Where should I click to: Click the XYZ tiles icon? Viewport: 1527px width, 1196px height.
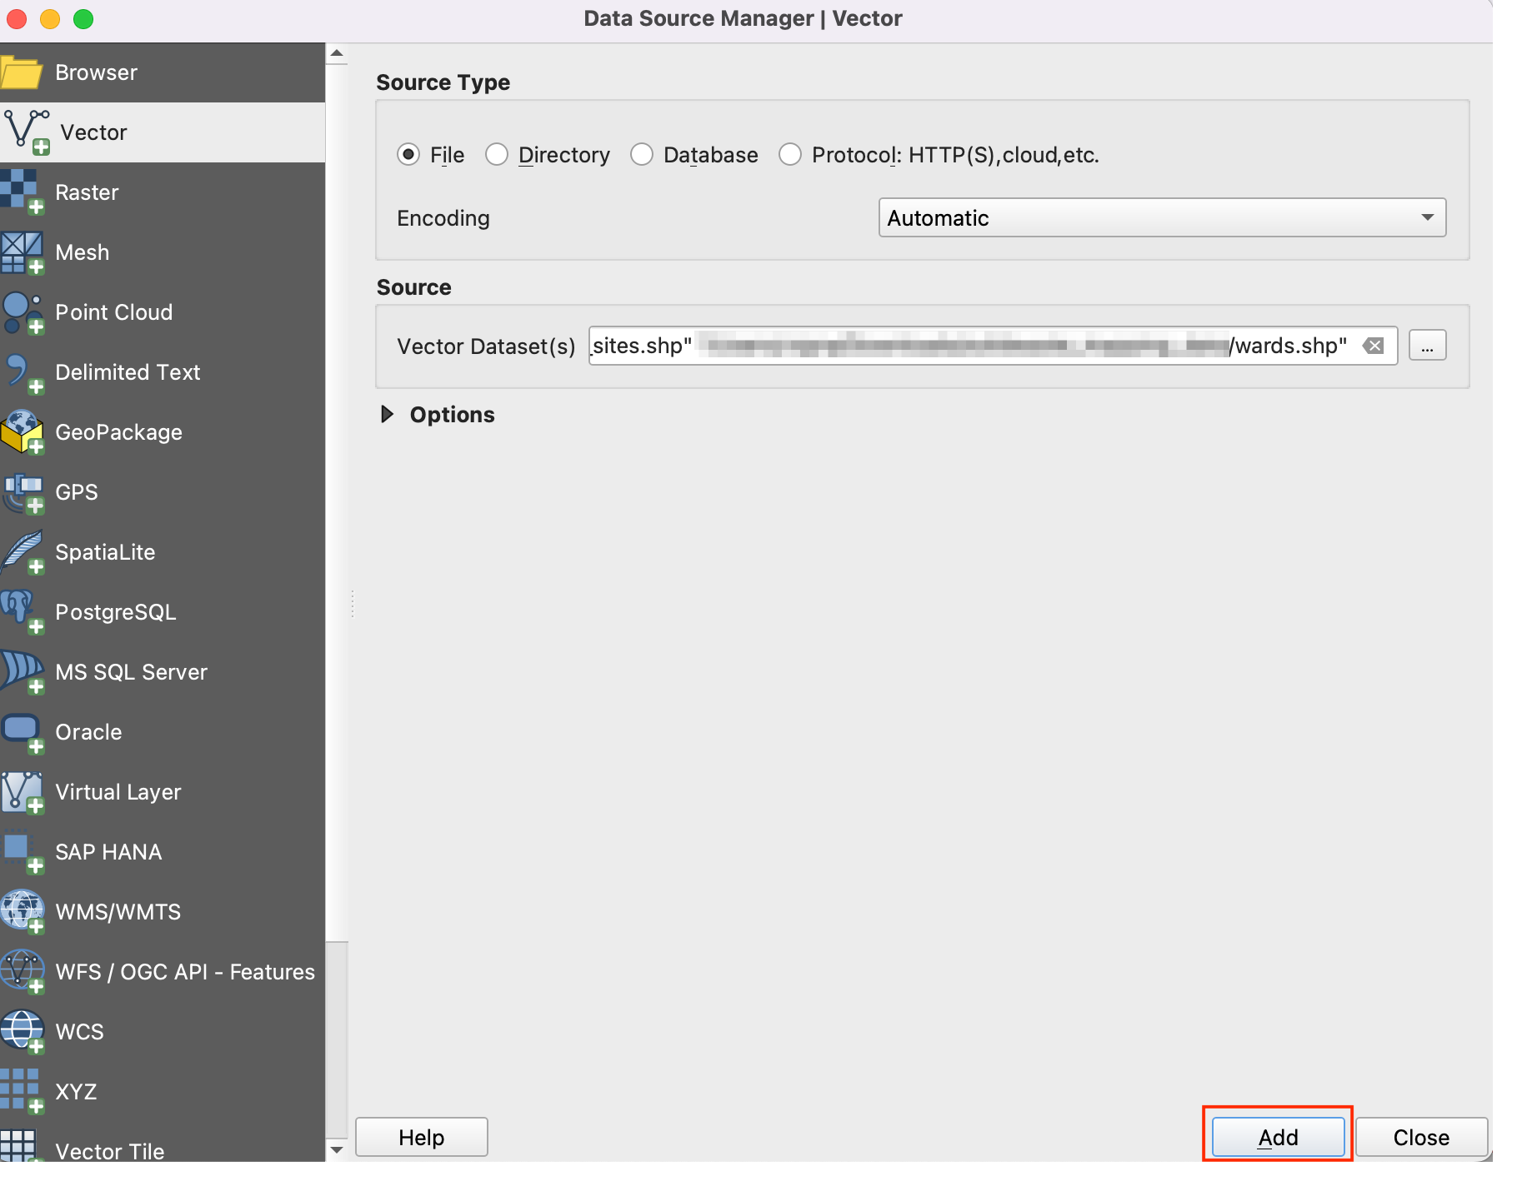(x=22, y=1092)
